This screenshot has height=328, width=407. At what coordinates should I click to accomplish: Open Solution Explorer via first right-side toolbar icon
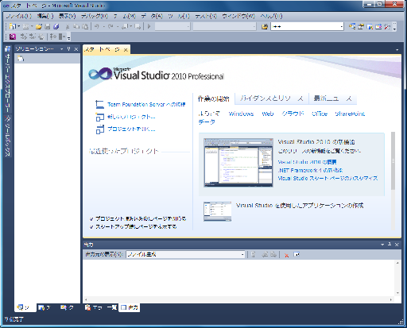click(x=352, y=26)
